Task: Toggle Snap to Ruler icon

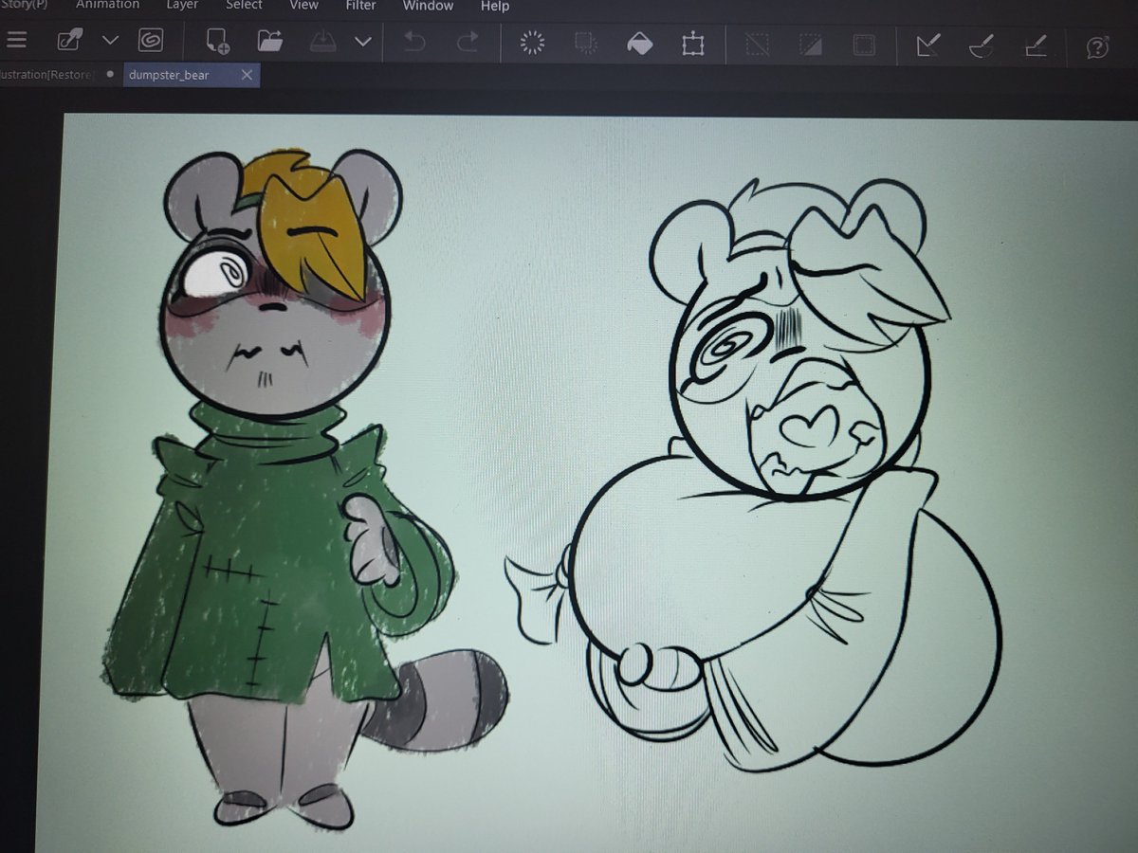Action: click(x=927, y=45)
